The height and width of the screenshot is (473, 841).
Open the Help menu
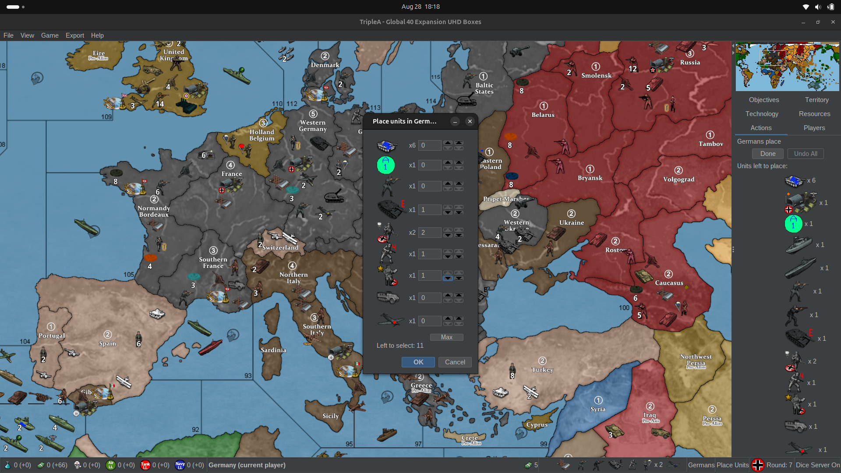pos(97,35)
